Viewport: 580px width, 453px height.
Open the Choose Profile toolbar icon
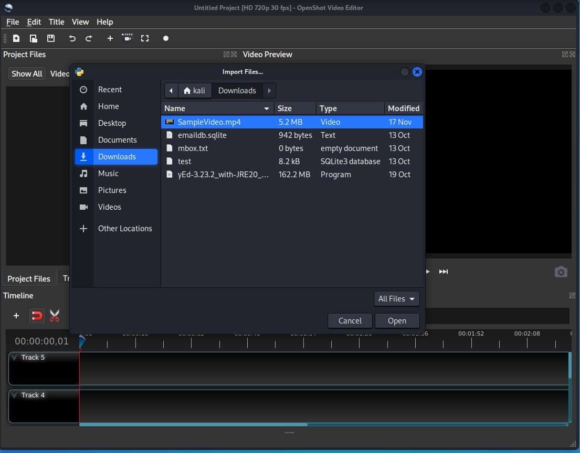point(127,38)
